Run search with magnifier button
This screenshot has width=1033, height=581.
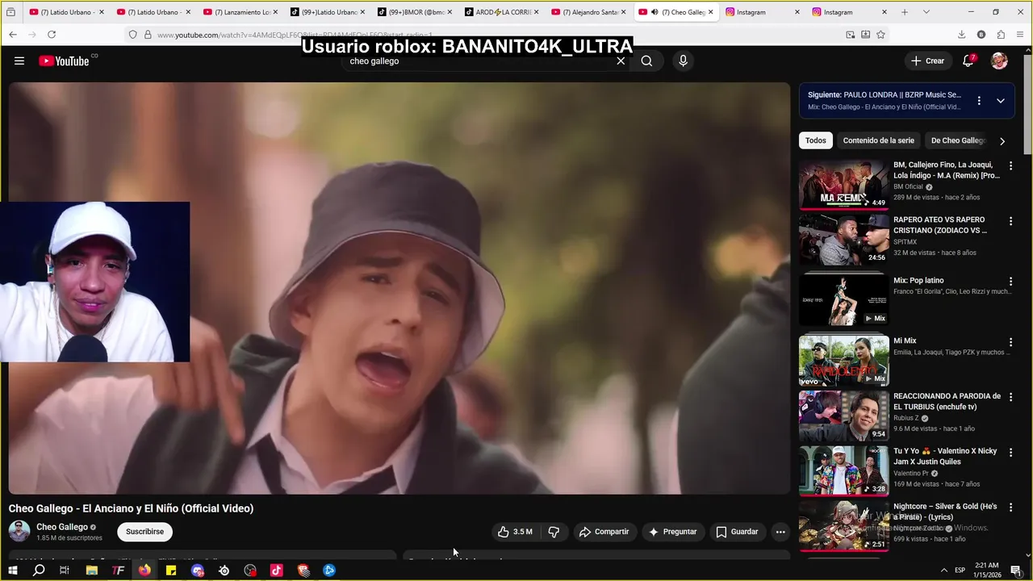646,61
